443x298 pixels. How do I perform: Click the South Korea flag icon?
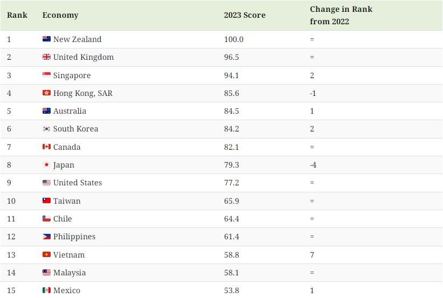(x=46, y=129)
